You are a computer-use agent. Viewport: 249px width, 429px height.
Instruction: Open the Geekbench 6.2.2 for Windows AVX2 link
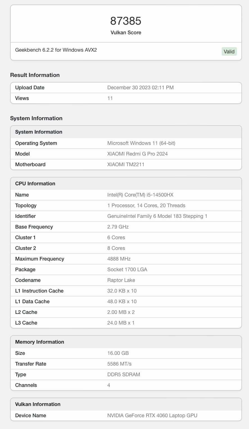point(56,50)
